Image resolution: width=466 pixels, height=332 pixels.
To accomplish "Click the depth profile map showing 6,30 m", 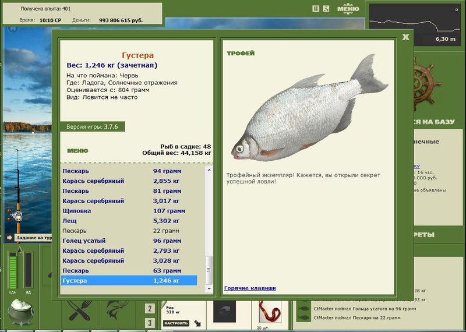I will point(415,24).
